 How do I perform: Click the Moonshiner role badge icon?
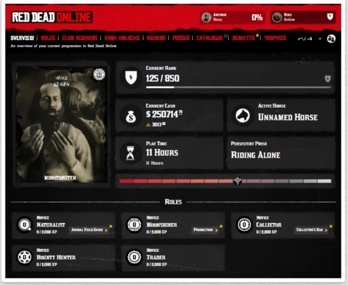[x=134, y=225]
